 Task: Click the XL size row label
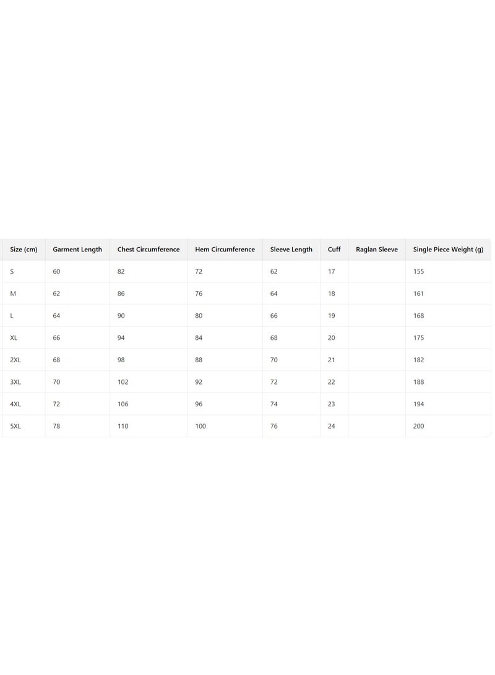pos(14,337)
